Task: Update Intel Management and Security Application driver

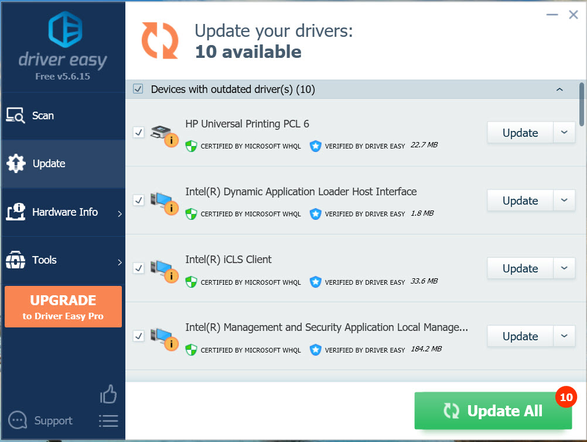Action: [520, 336]
